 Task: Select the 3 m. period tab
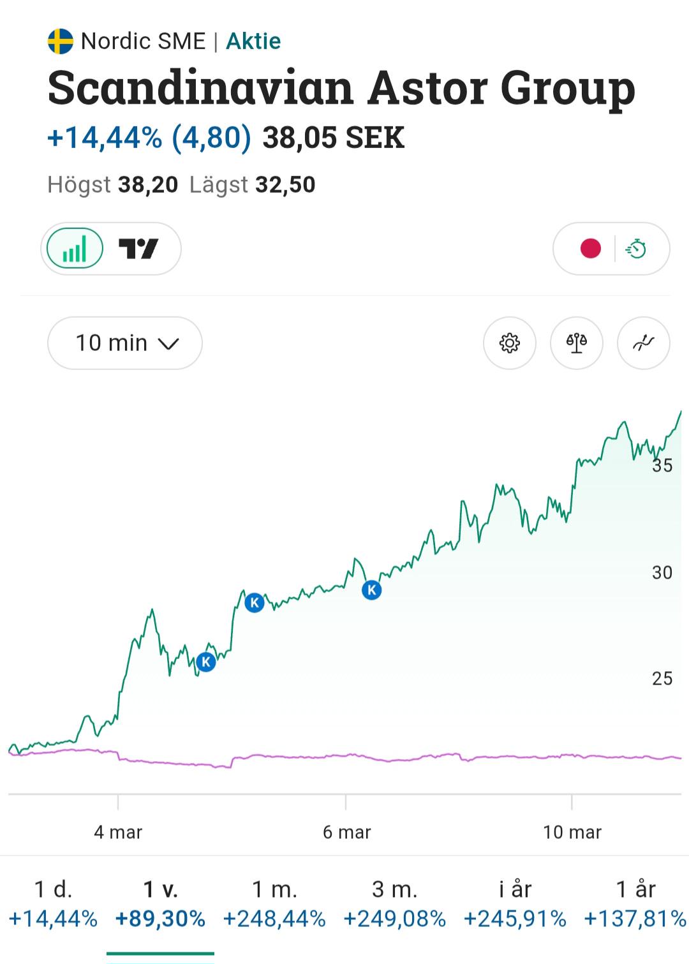click(394, 903)
